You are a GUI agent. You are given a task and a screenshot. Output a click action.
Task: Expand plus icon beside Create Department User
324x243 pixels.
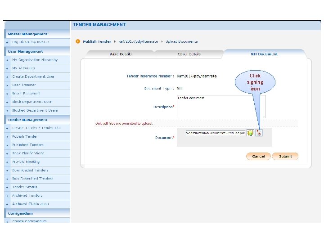(x=7, y=77)
